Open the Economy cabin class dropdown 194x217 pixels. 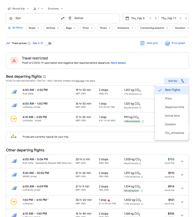[x=55, y=9]
